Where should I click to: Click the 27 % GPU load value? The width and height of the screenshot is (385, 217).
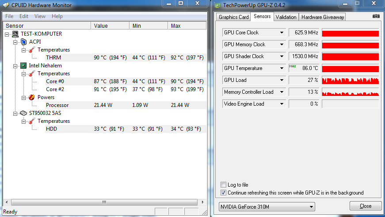click(x=304, y=80)
